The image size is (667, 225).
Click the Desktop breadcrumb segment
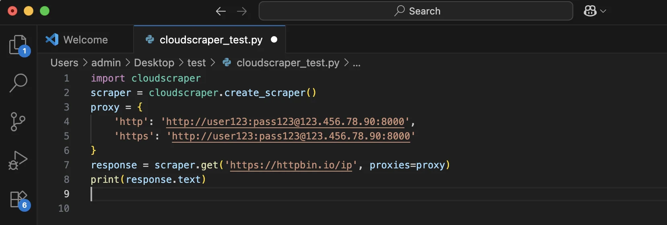coord(154,63)
